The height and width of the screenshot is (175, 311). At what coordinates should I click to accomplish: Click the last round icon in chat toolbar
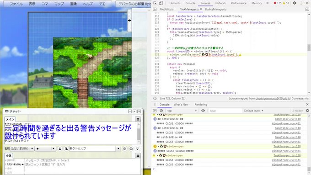[137, 148]
